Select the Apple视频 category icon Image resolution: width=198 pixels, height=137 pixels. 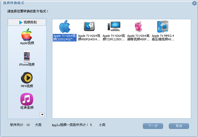tap(27, 34)
